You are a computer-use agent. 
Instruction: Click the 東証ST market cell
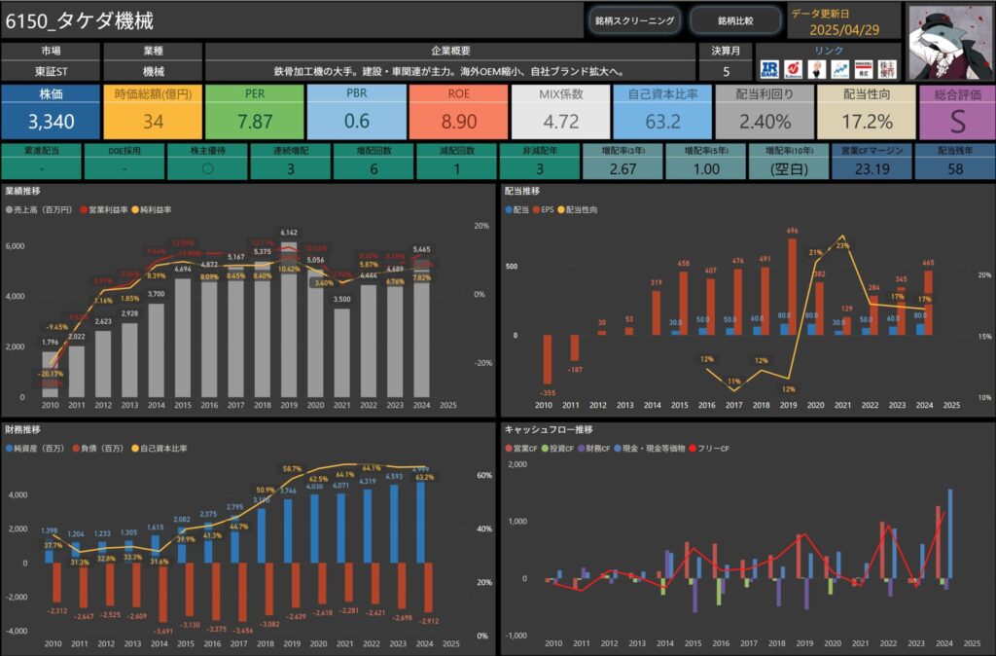51,71
